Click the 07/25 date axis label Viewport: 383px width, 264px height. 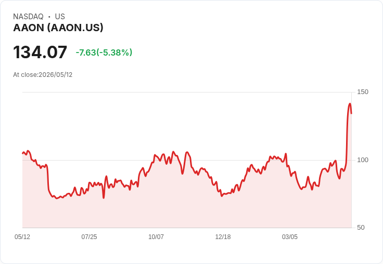click(x=89, y=236)
